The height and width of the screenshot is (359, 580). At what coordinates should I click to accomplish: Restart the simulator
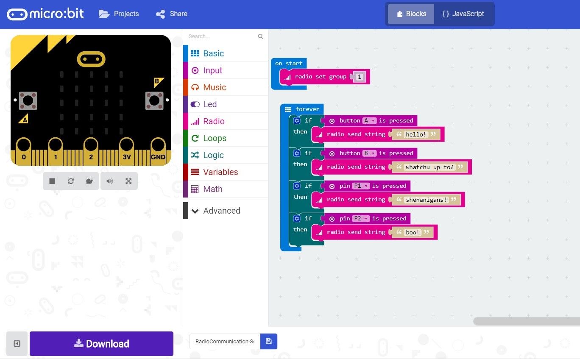(x=71, y=181)
